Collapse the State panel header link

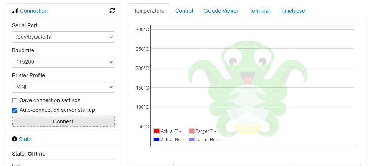25,139
